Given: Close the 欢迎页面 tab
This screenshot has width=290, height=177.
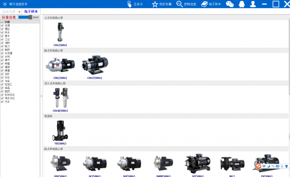Looking at the screenshot, I should click(19, 12).
